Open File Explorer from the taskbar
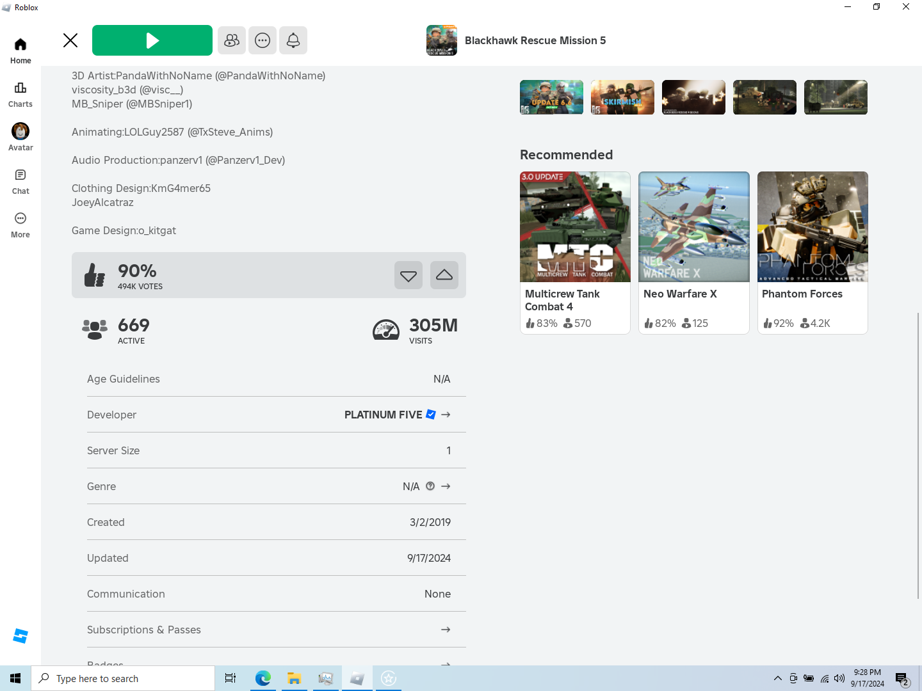Viewport: 922px width, 691px height. tap(294, 678)
